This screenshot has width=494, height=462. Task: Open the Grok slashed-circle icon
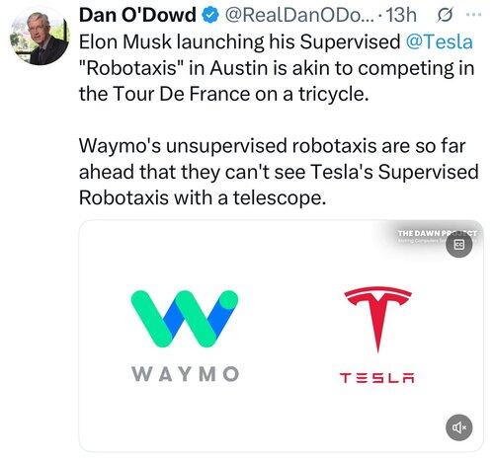[x=445, y=16]
